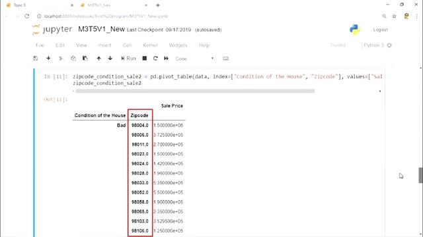The height and width of the screenshot is (237, 423).
Task: Open a new browser tab
Action: [158, 5]
